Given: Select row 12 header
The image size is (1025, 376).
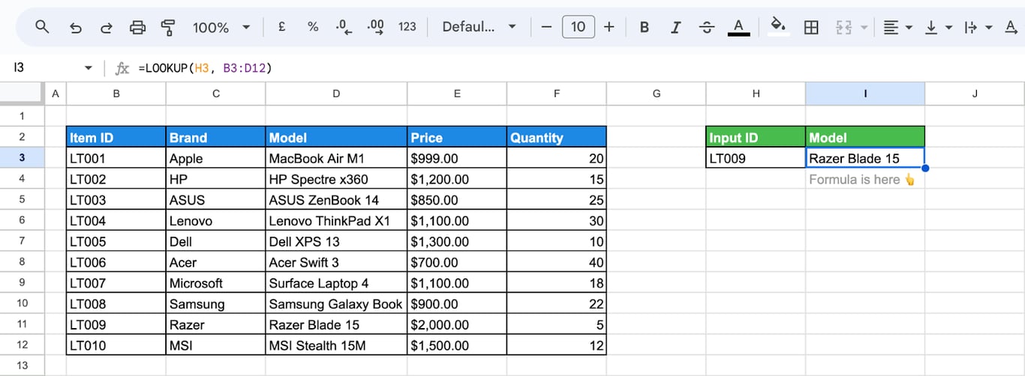Looking at the screenshot, I should [x=22, y=345].
